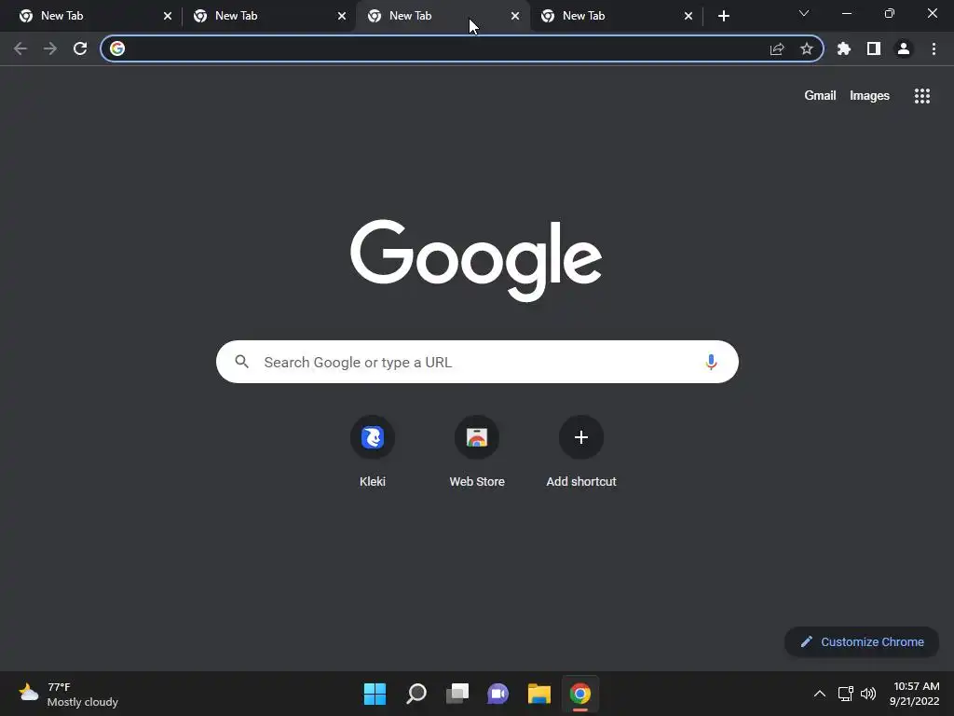The image size is (954, 716).
Task: Show hidden system tray icons
Action: pyautogui.click(x=820, y=694)
